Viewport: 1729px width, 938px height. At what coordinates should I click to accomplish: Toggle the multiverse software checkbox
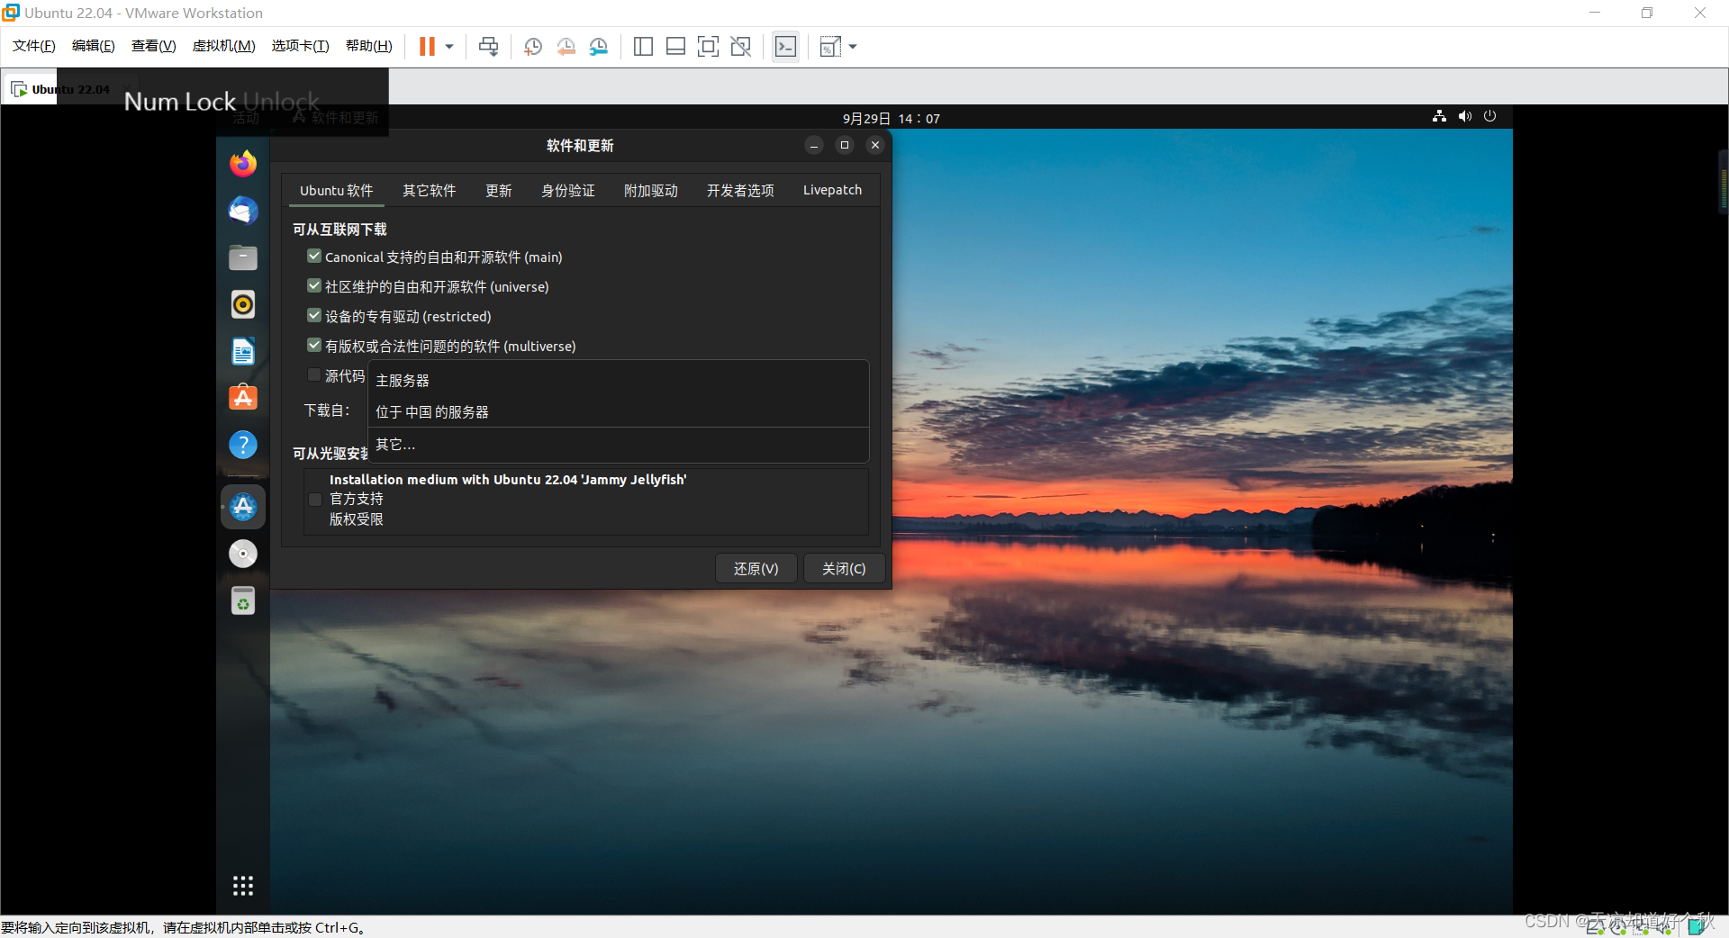(314, 346)
